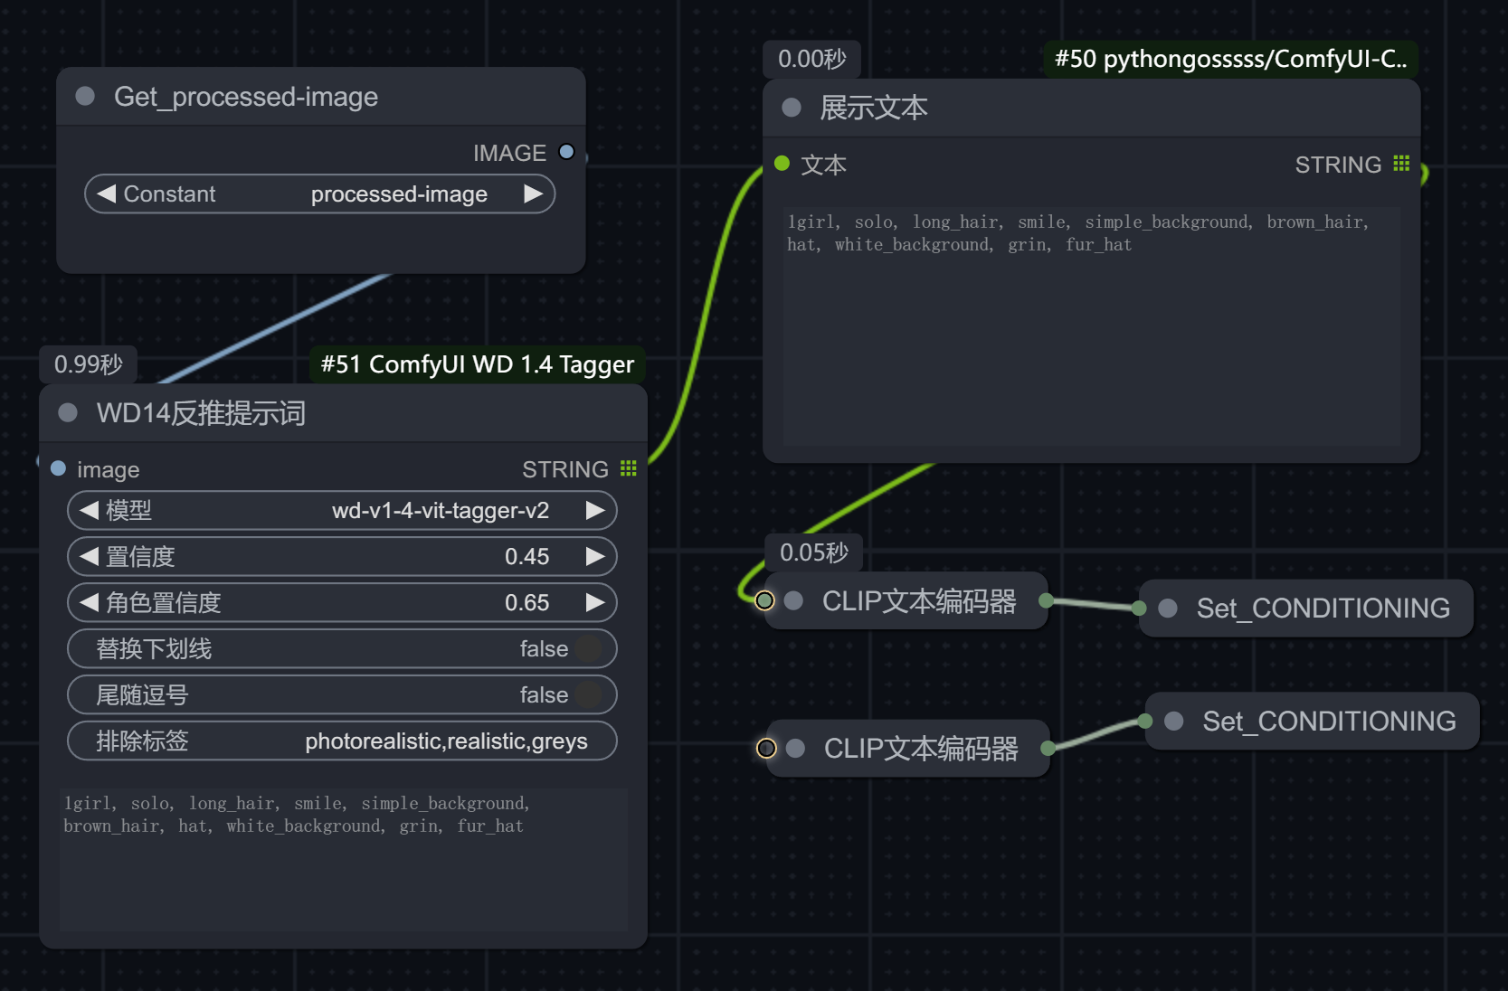Decrease 角色置信度 with left arrow
The height and width of the screenshot is (991, 1508).
click(x=89, y=602)
